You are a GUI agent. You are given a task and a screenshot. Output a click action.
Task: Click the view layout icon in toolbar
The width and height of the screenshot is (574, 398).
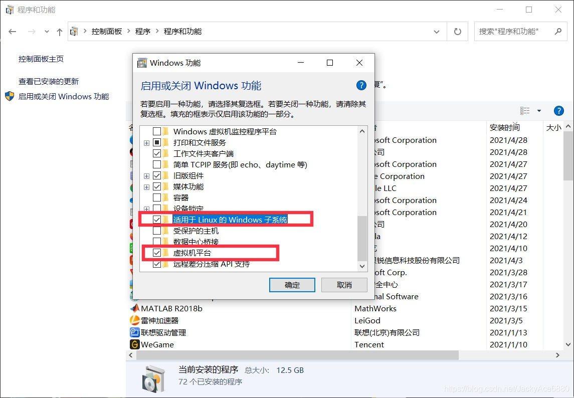coord(525,111)
